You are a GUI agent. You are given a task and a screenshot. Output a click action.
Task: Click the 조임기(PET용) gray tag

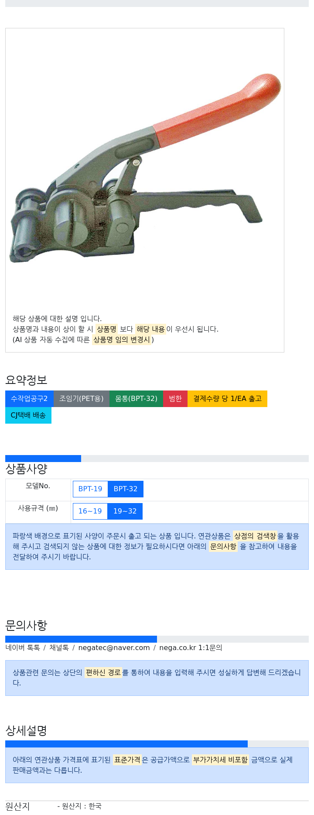(82, 399)
